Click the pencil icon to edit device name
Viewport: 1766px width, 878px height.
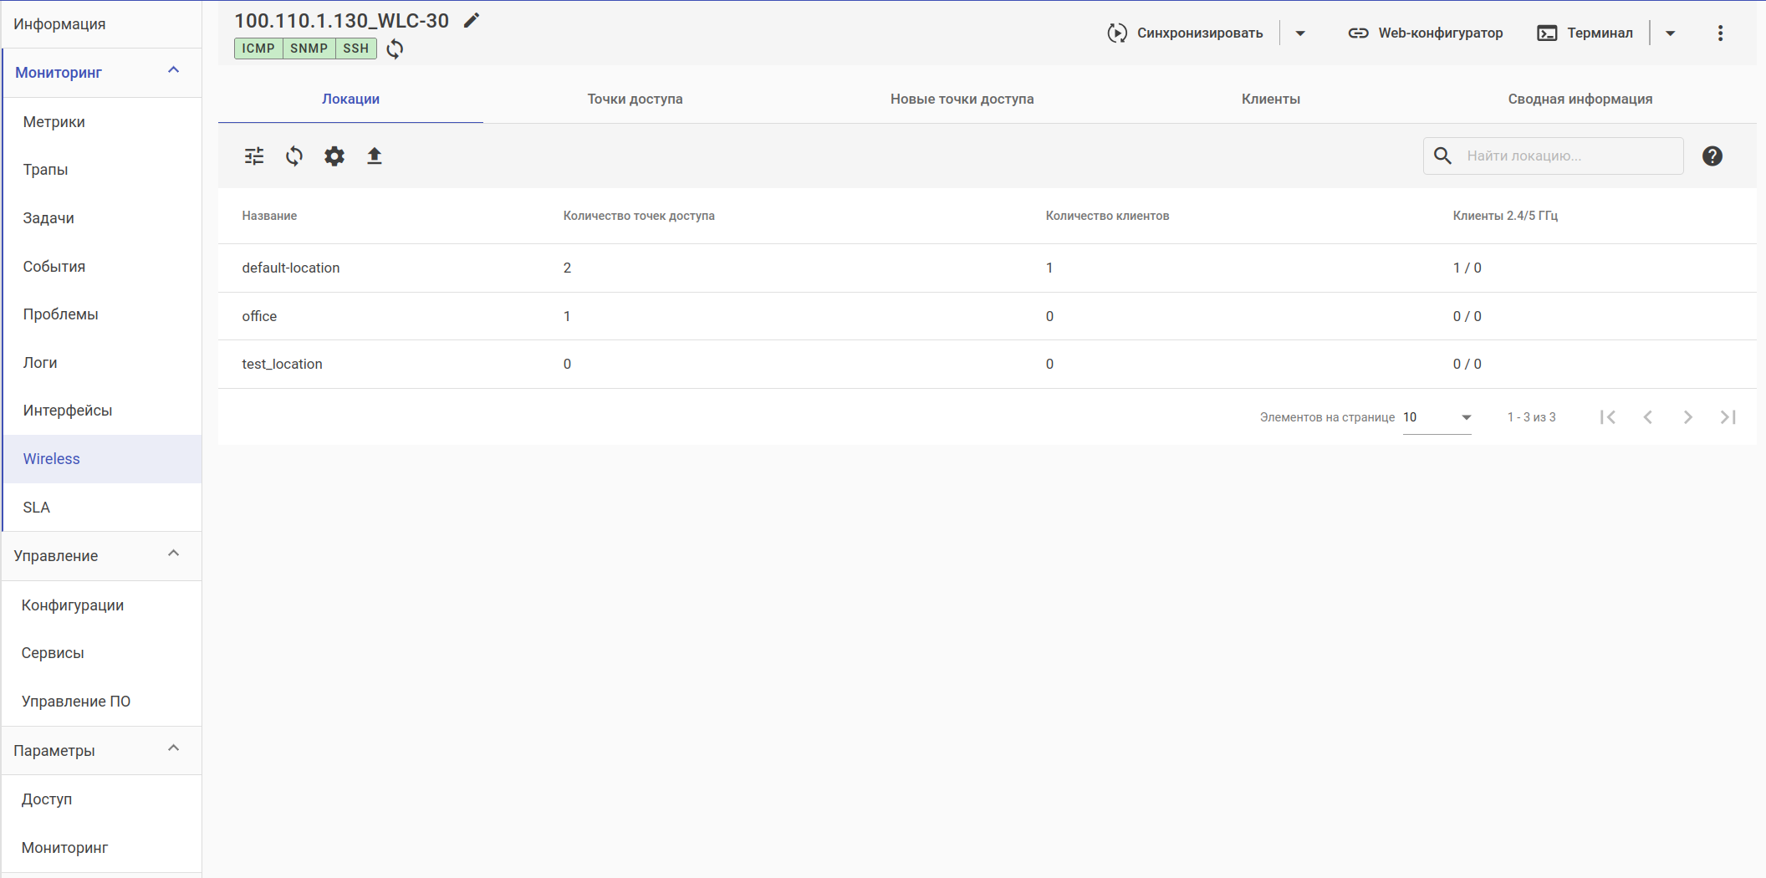[x=472, y=21]
